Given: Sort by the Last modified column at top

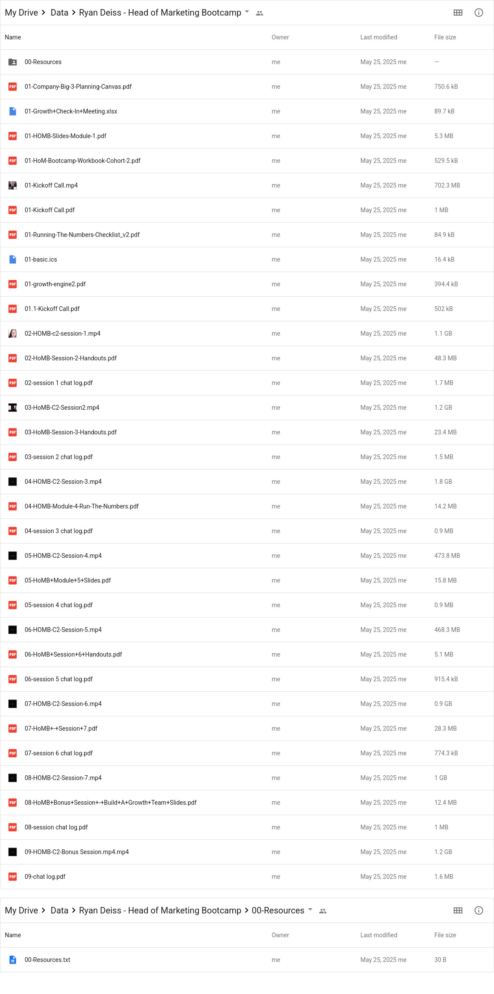Looking at the screenshot, I should 379,37.
